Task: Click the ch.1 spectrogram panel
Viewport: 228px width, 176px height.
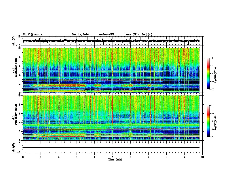Action: click(x=111, y=70)
